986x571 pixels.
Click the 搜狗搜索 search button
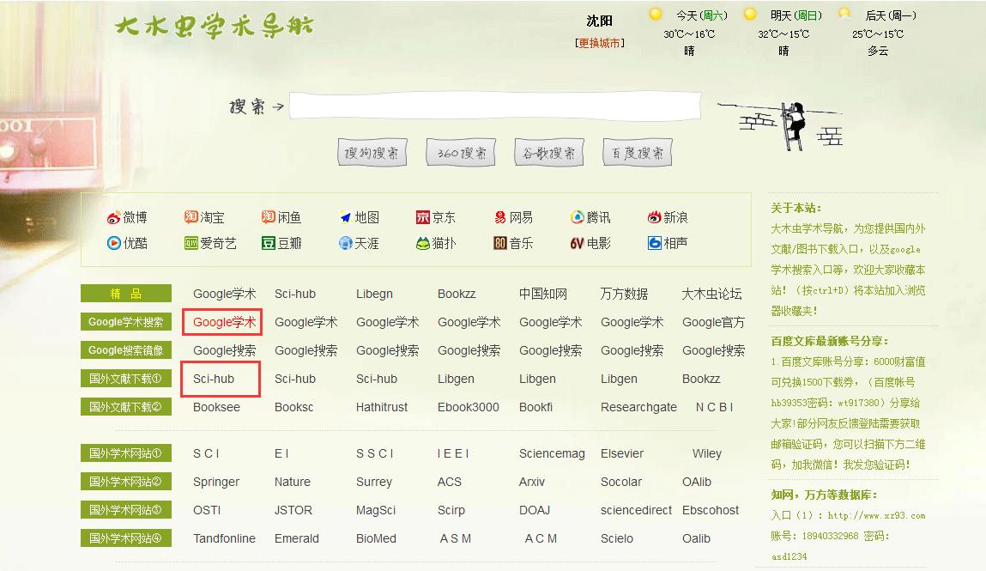pyautogui.click(x=372, y=151)
